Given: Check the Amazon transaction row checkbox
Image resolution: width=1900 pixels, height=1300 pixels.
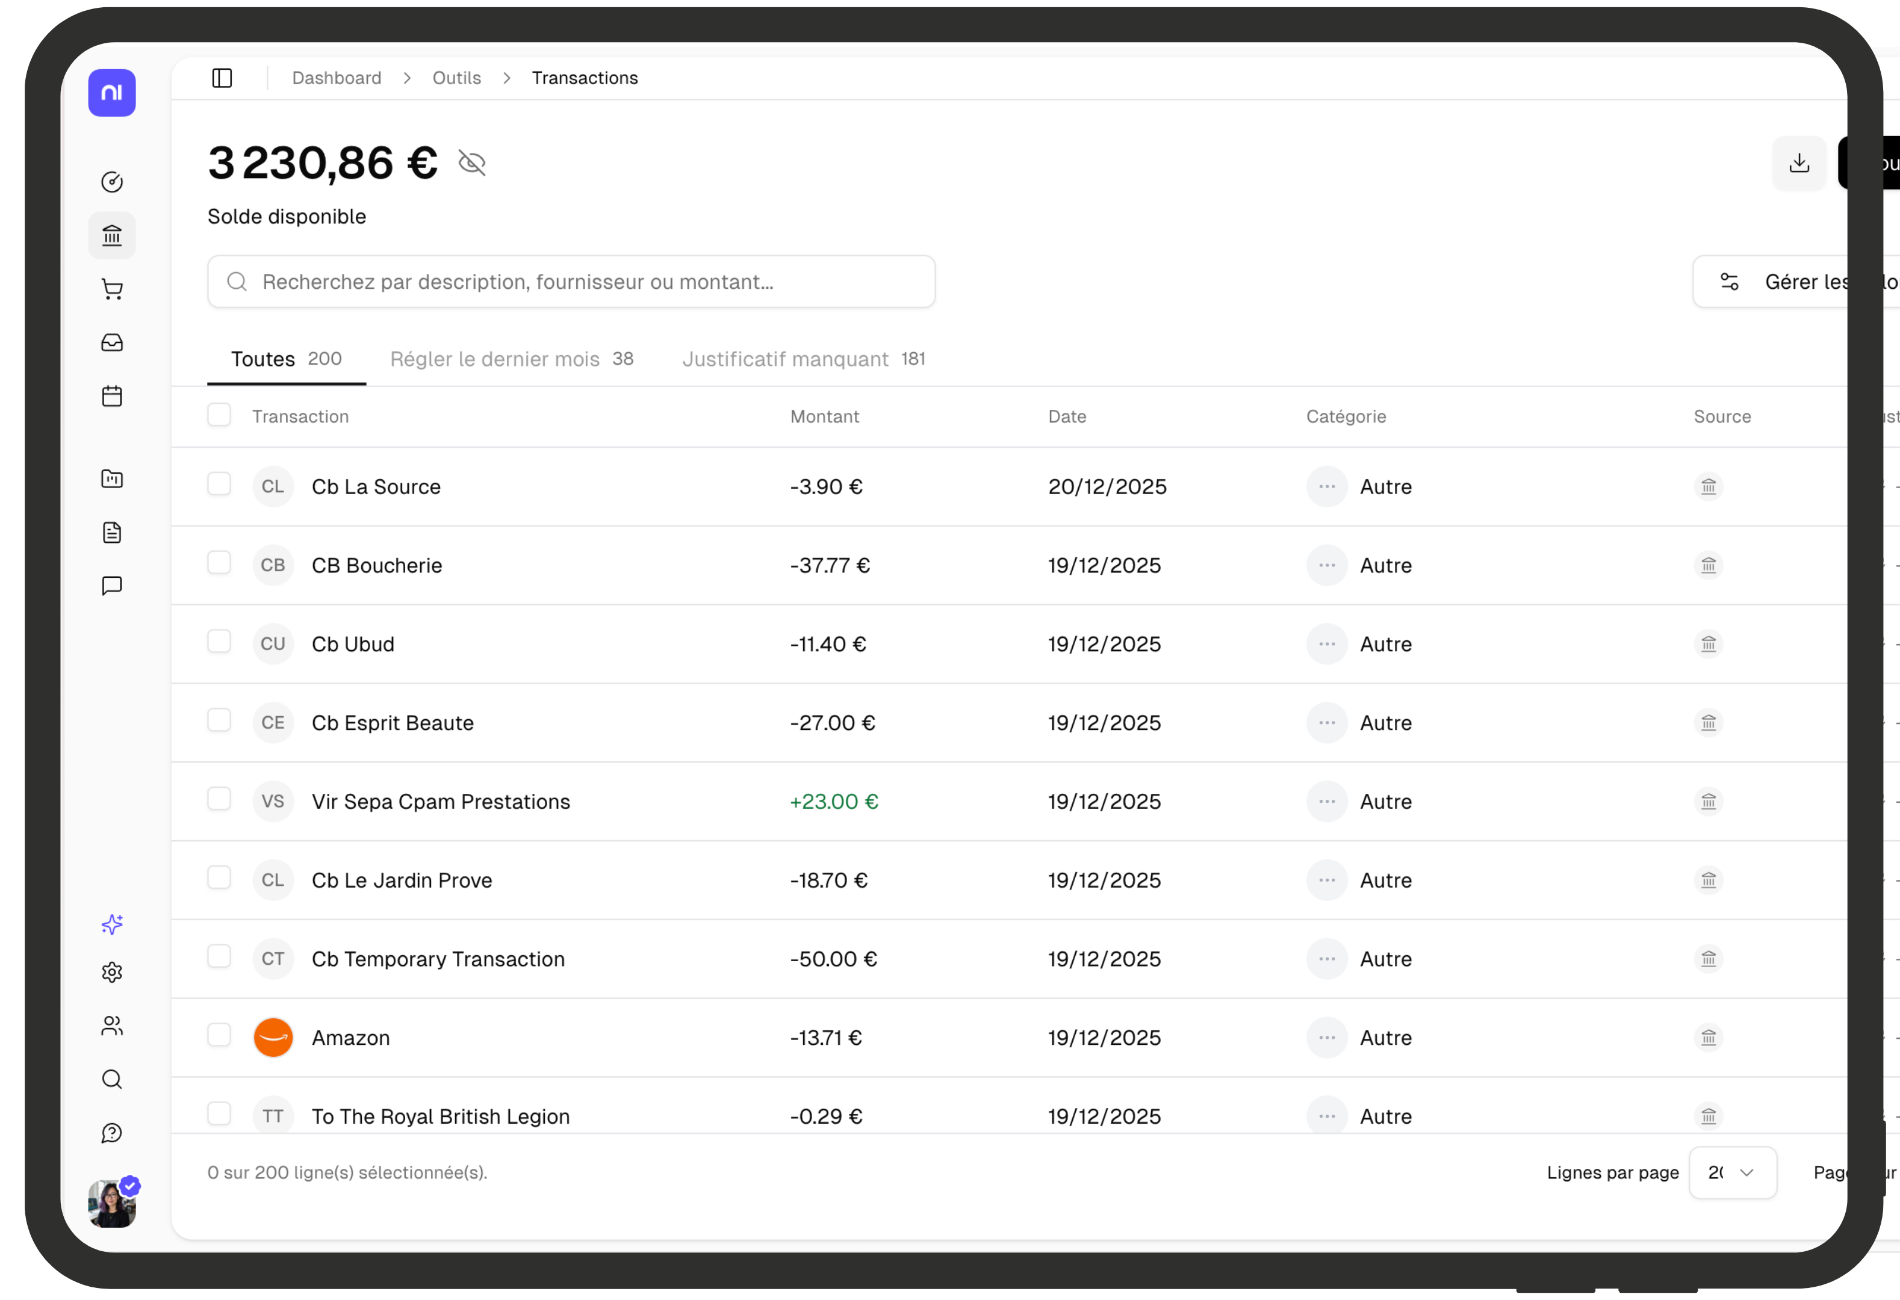Looking at the screenshot, I should click(x=219, y=1035).
